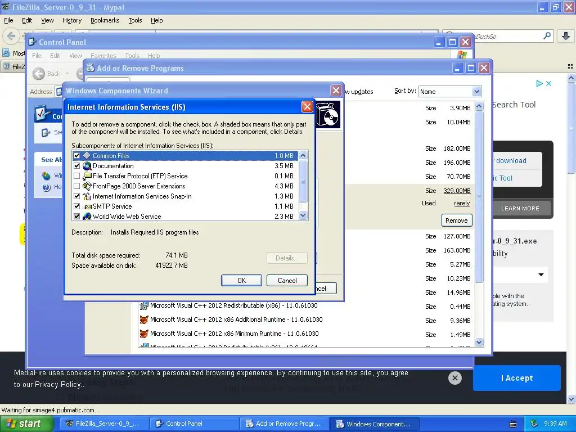Close the Internet Information Services dialog
Image resolution: width=576 pixels, height=432 pixels.
[x=307, y=107]
